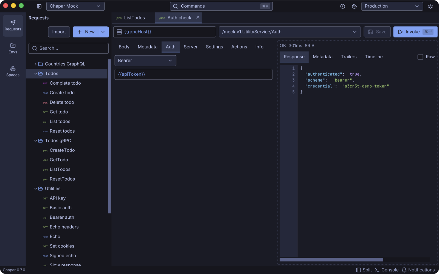The width and height of the screenshot is (439, 274).
Task: Switch to the Server tab
Action: (x=191, y=47)
